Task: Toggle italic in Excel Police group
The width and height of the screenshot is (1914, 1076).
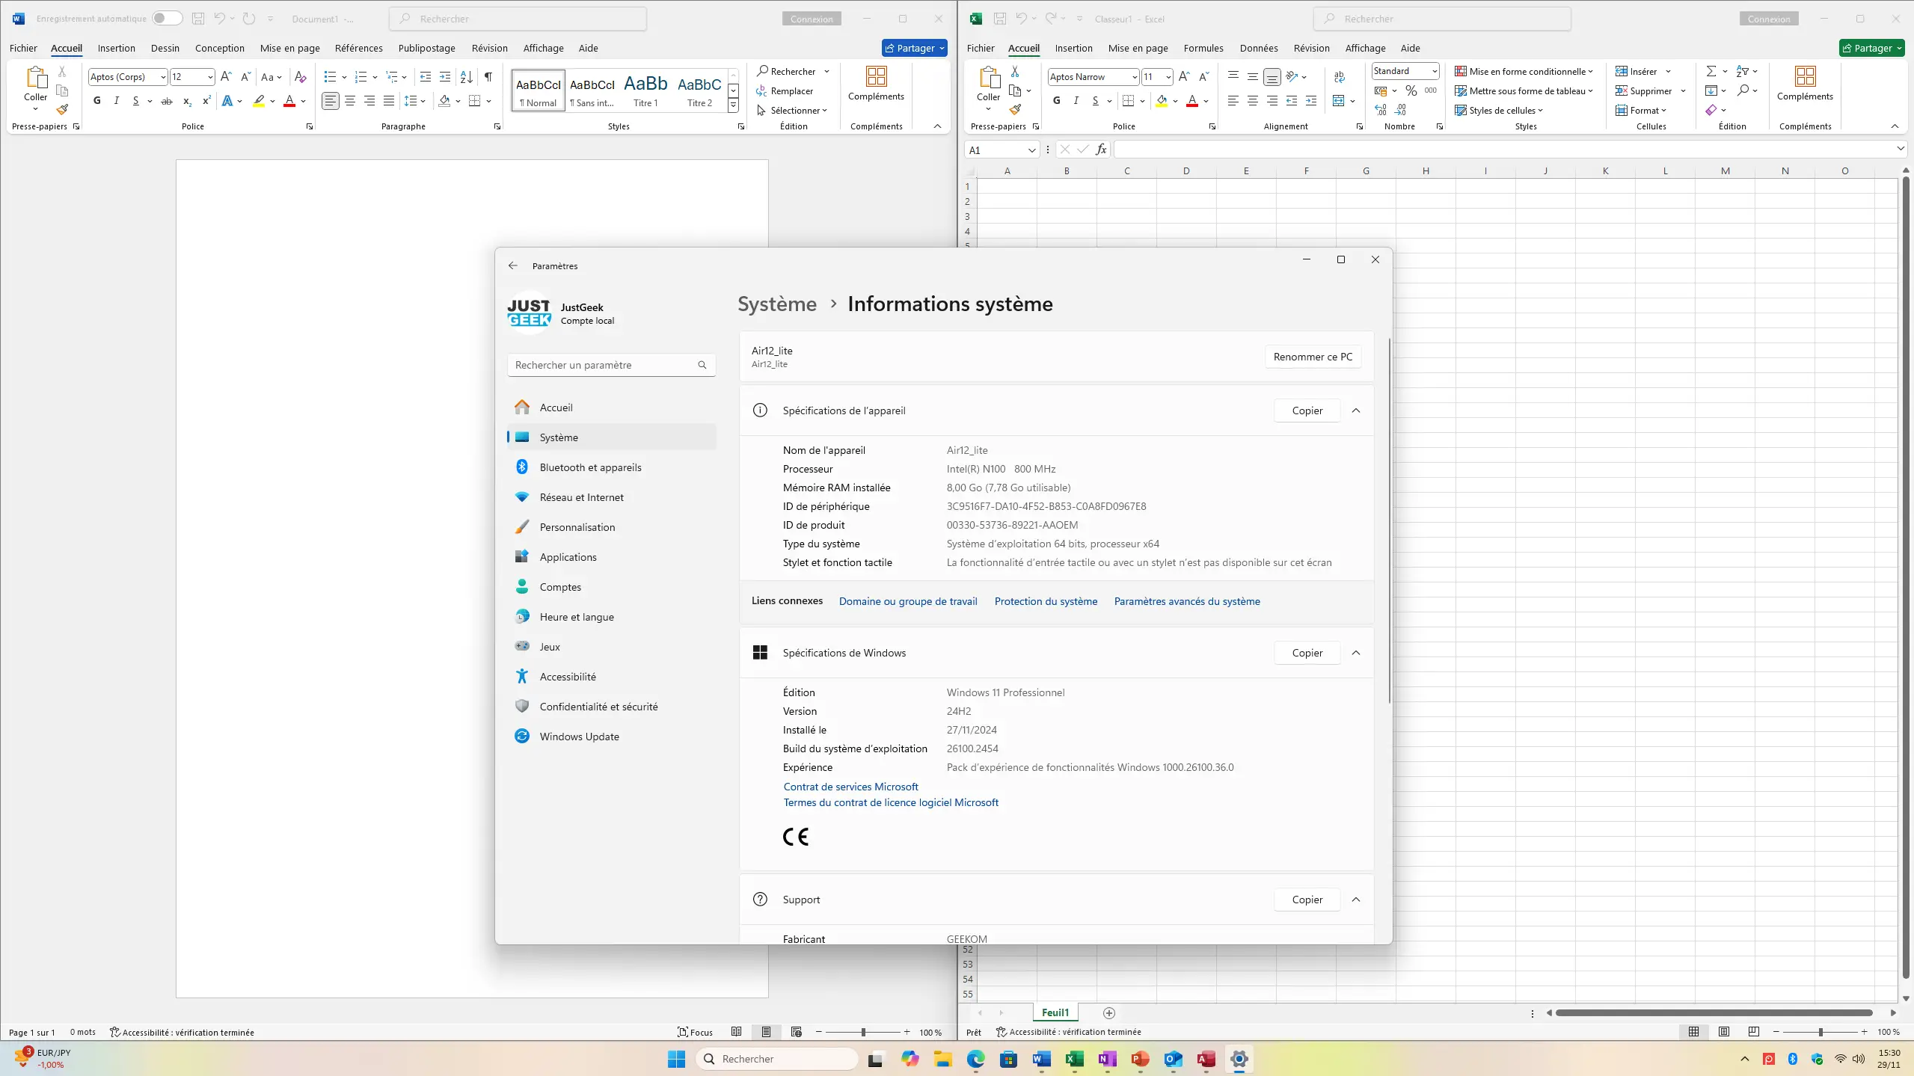Action: coord(1076,100)
